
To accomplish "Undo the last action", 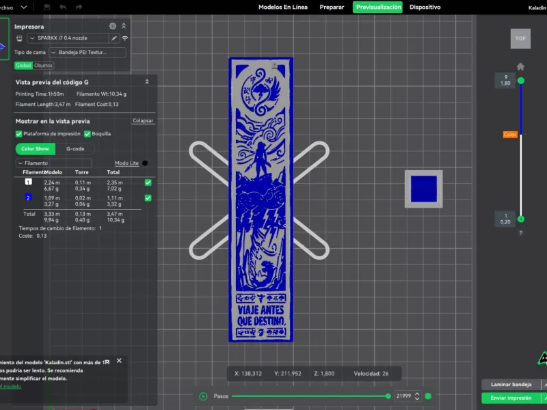I will 63,7.
